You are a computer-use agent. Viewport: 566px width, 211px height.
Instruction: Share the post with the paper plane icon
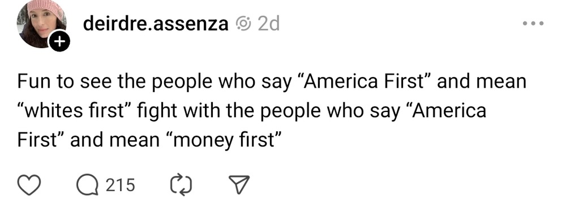[x=239, y=185]
